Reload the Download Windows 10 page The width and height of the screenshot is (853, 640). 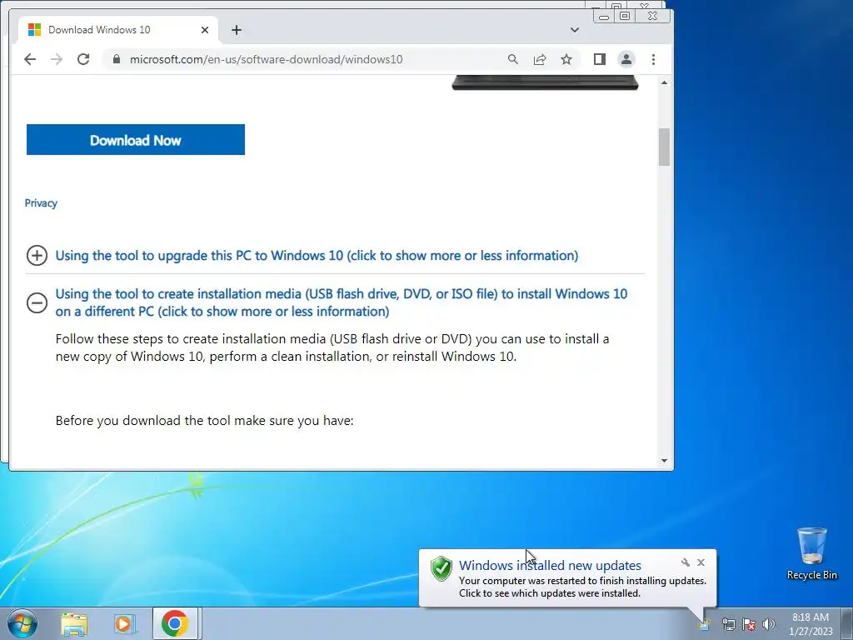pos(83,59)
